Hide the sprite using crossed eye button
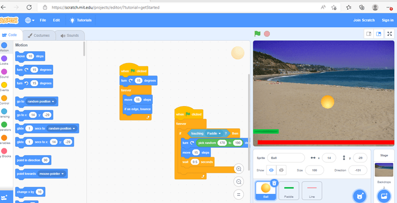The width and height of the screenshot is (397, 203). coord(281,170)
